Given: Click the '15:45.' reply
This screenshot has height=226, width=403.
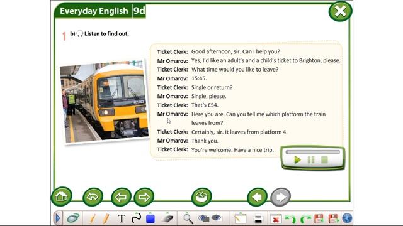Looking at the screenshot, I should click(199, 78).
